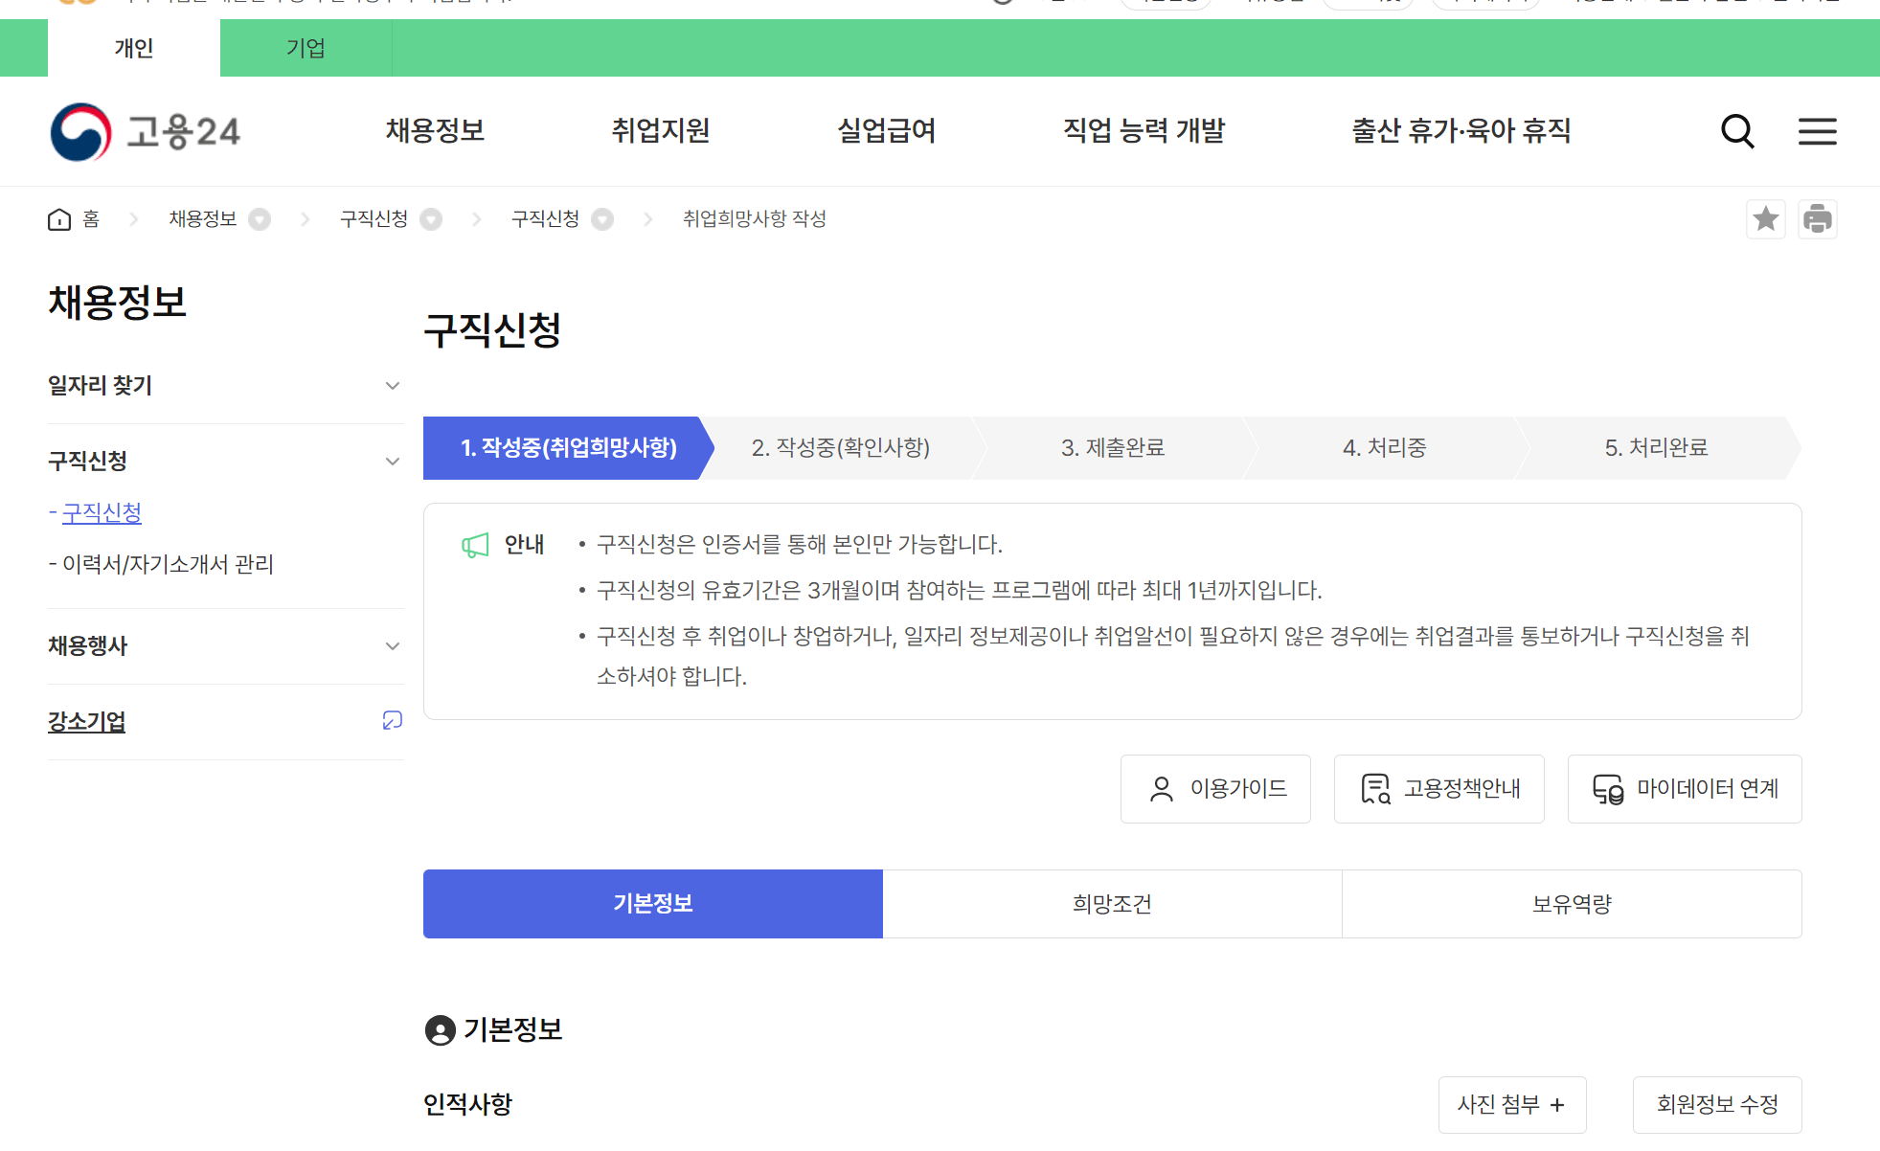The width and height of the screenshot is (1880, 1151).
Task: Click the 이용가이드 person icon button
Action: 1214,788
